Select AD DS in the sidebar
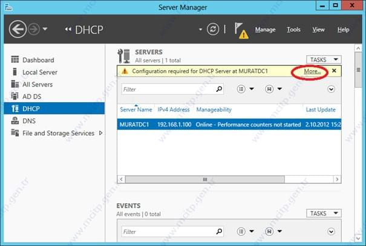Viewport: 366px width, 246px height. click(x=31, y=97)
